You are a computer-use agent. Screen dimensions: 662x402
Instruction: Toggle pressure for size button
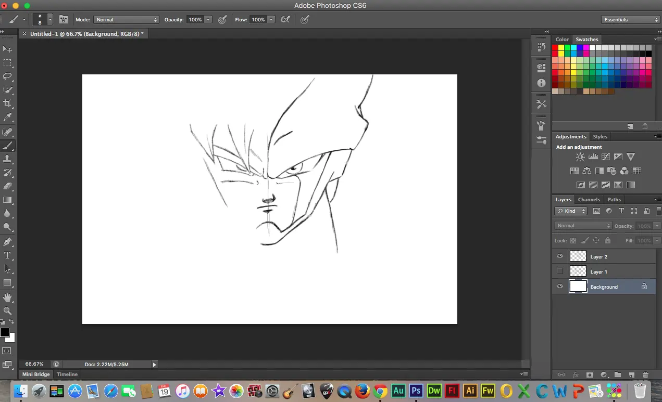305,20
